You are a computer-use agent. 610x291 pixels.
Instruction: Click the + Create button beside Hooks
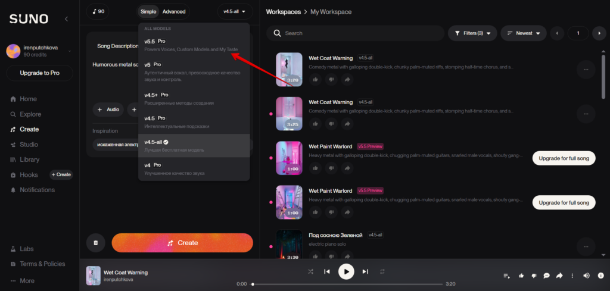pyautogui.click(x=61, y=175)
